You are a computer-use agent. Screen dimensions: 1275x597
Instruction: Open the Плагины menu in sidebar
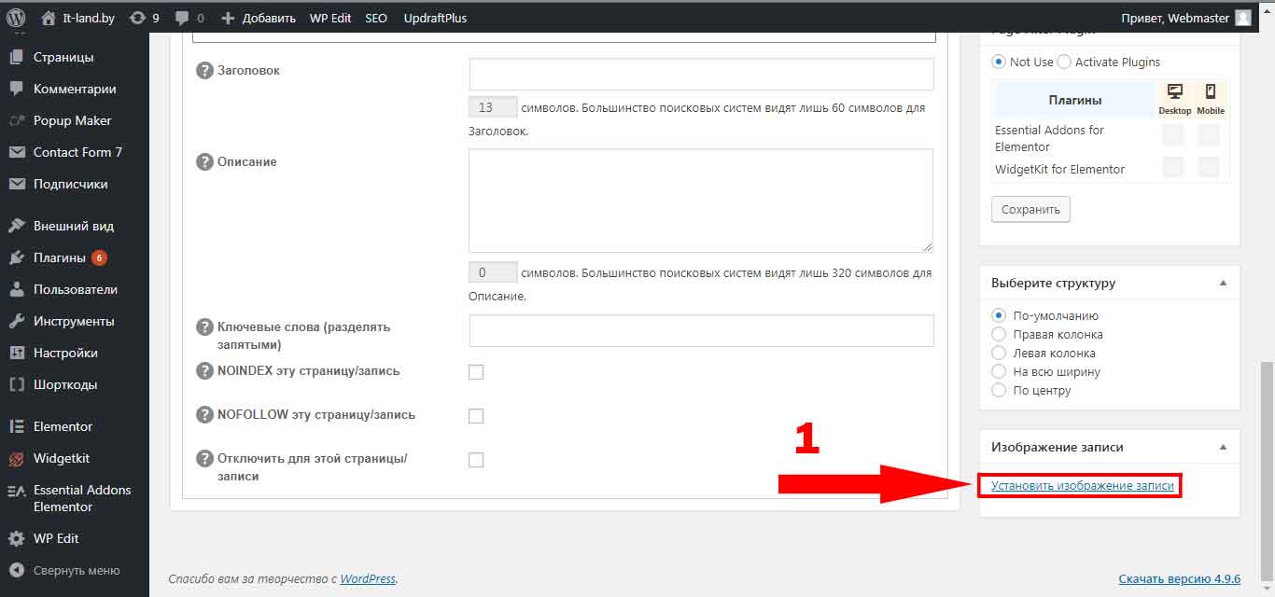tap(59, 257)
